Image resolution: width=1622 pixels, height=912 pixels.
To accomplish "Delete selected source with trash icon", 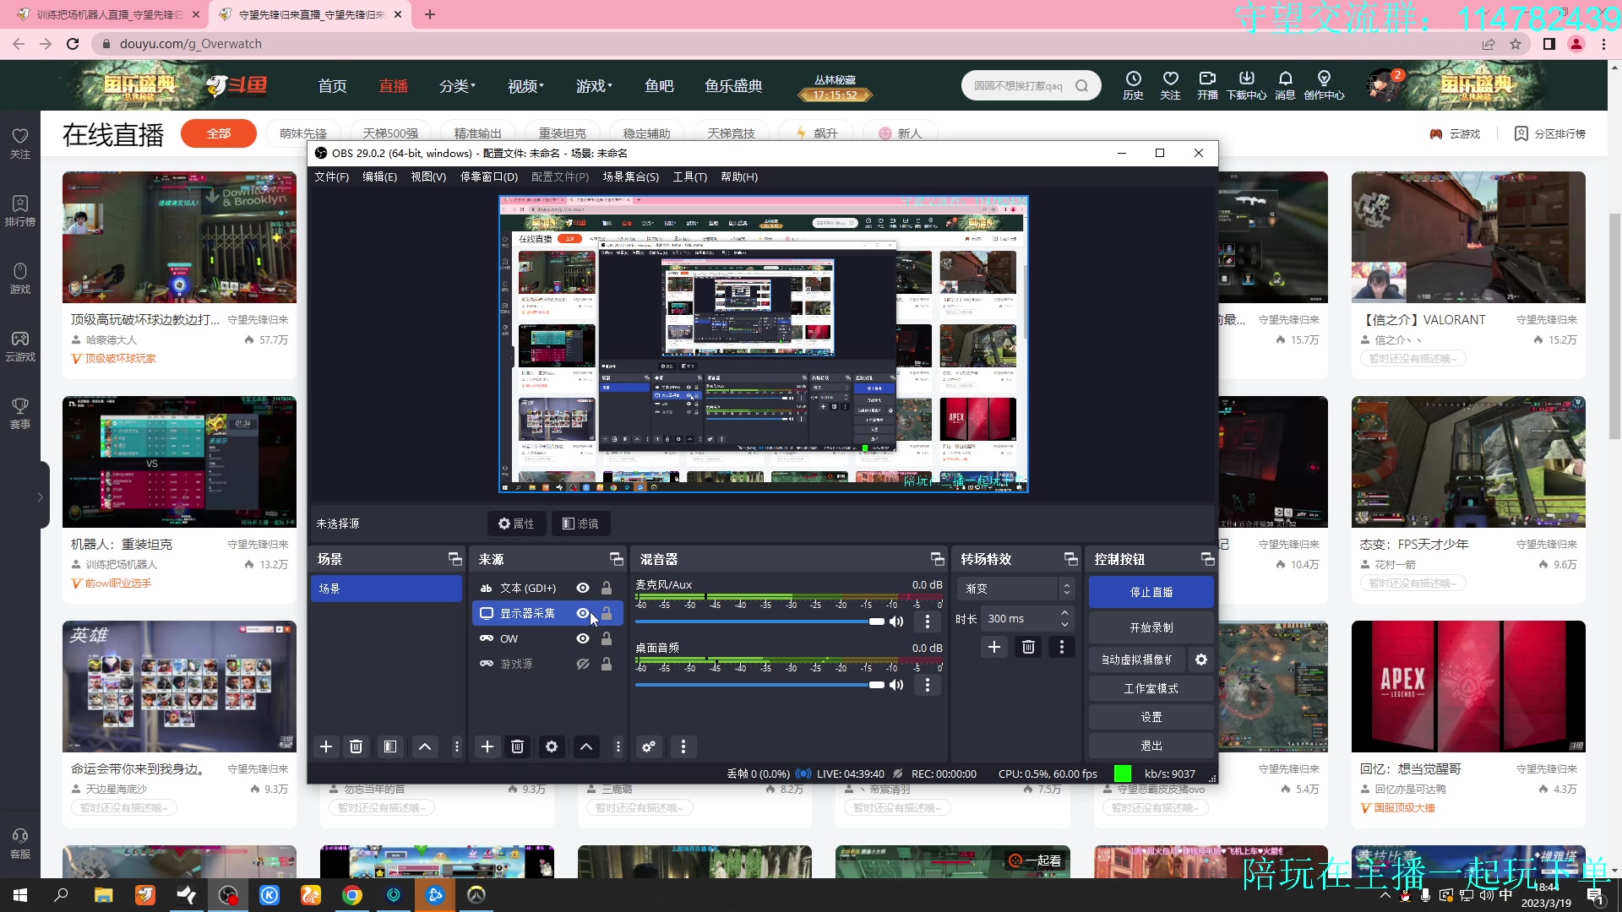I will tap(518, 746).
